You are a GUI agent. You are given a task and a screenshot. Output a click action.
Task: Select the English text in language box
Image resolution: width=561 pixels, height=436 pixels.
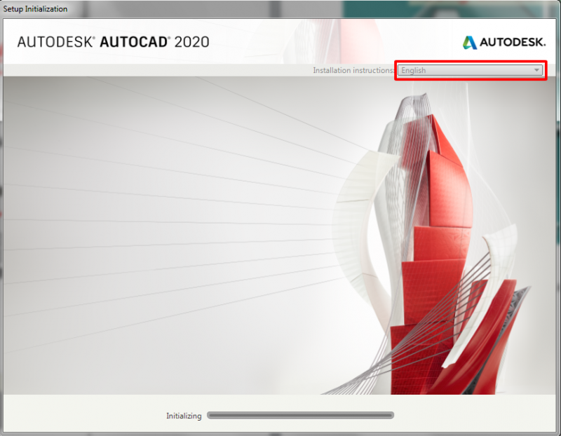(x=413, y=70)
